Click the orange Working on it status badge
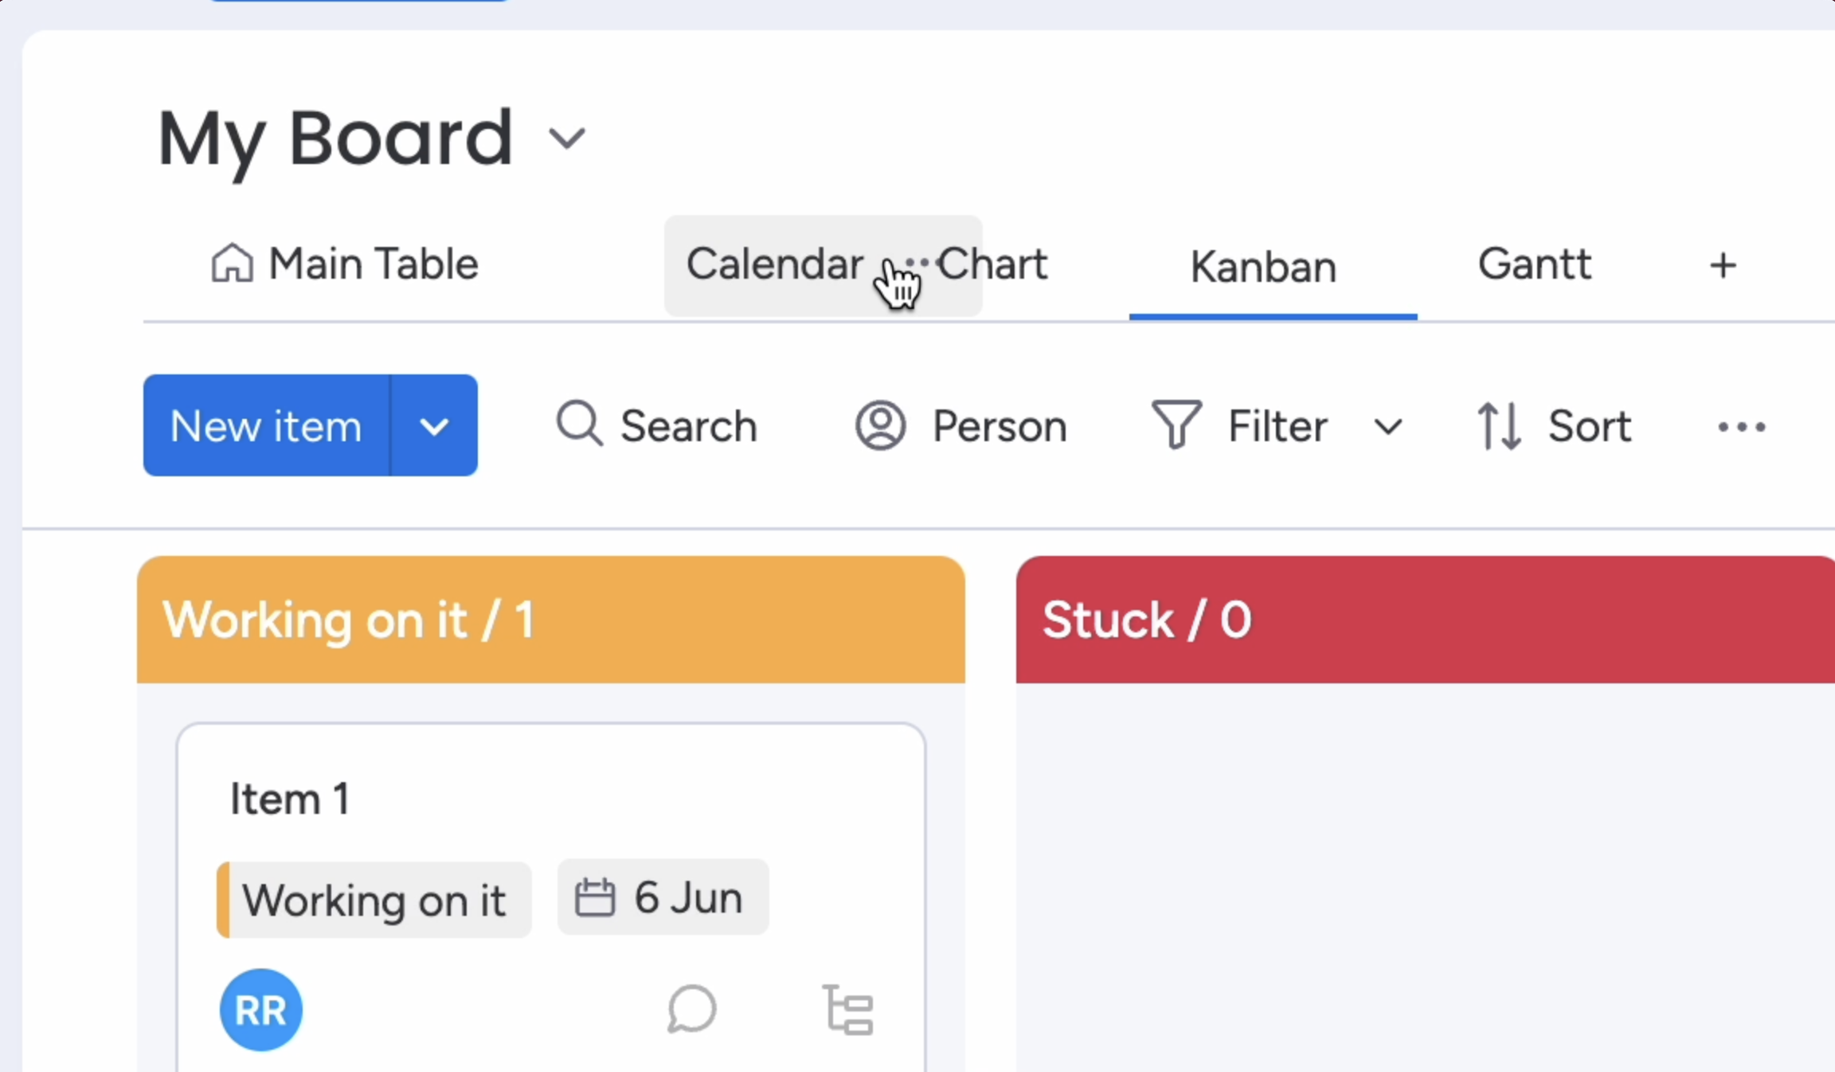Image resolution: width=1835 pixels, height=1072 pixels. [373, 900]
